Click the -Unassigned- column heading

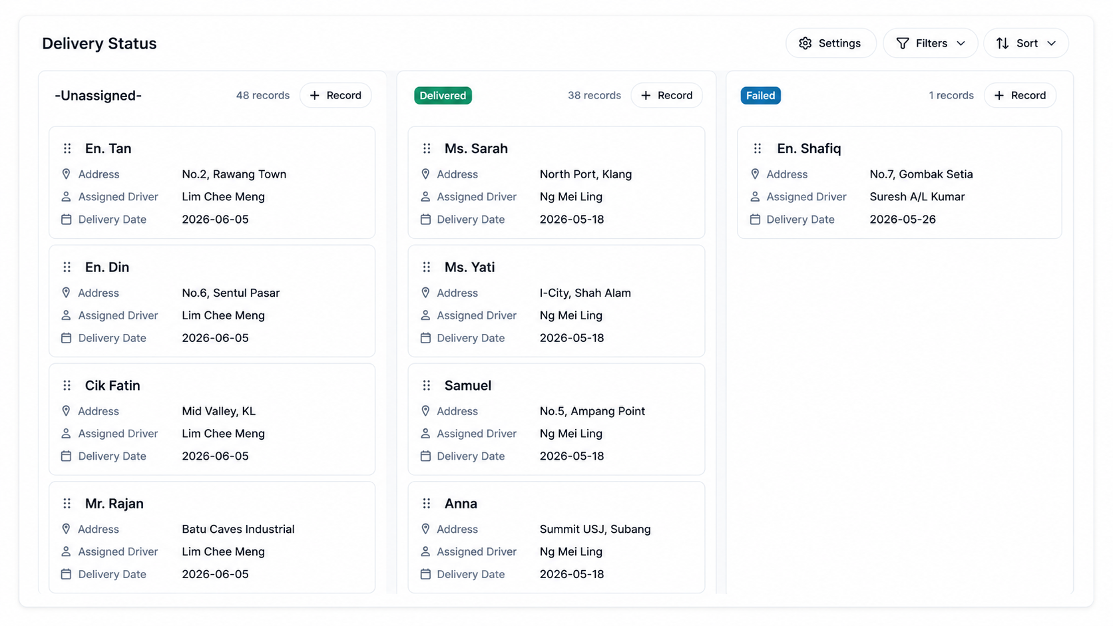(99, 96)
